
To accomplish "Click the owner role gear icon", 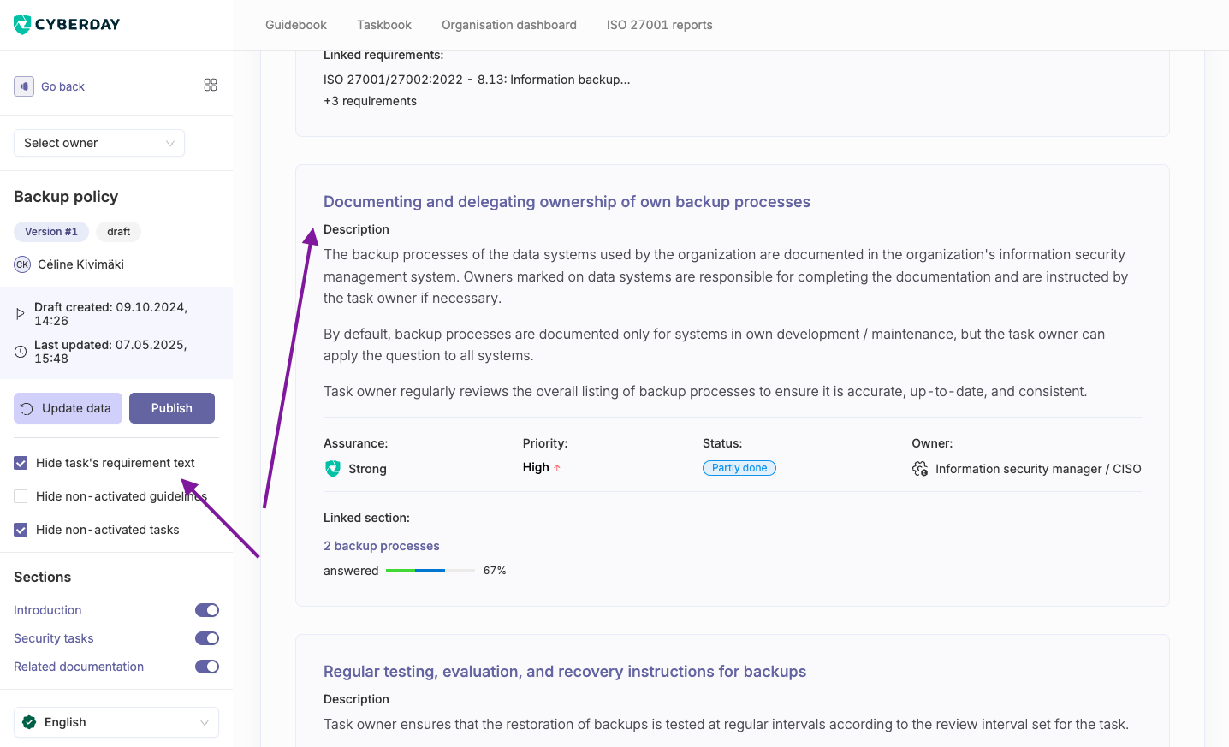I will [920, 469].
